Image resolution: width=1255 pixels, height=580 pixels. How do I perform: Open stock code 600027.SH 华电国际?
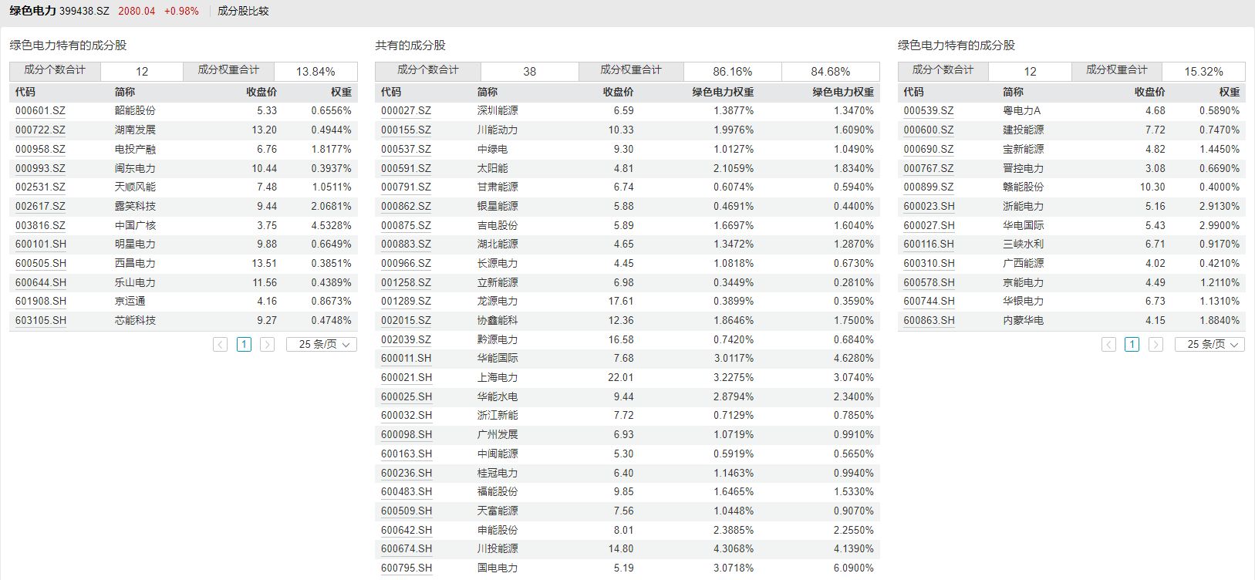tap(929, 226)
